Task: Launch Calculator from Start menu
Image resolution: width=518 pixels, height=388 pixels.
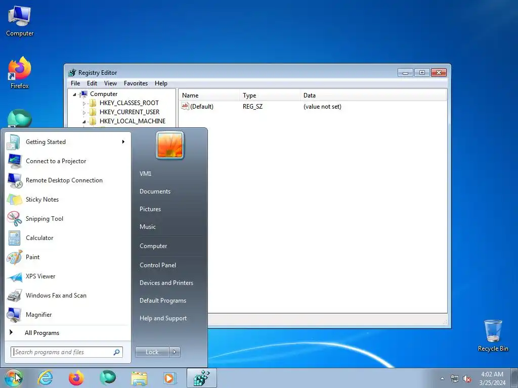Action: (x=67, y=238)
